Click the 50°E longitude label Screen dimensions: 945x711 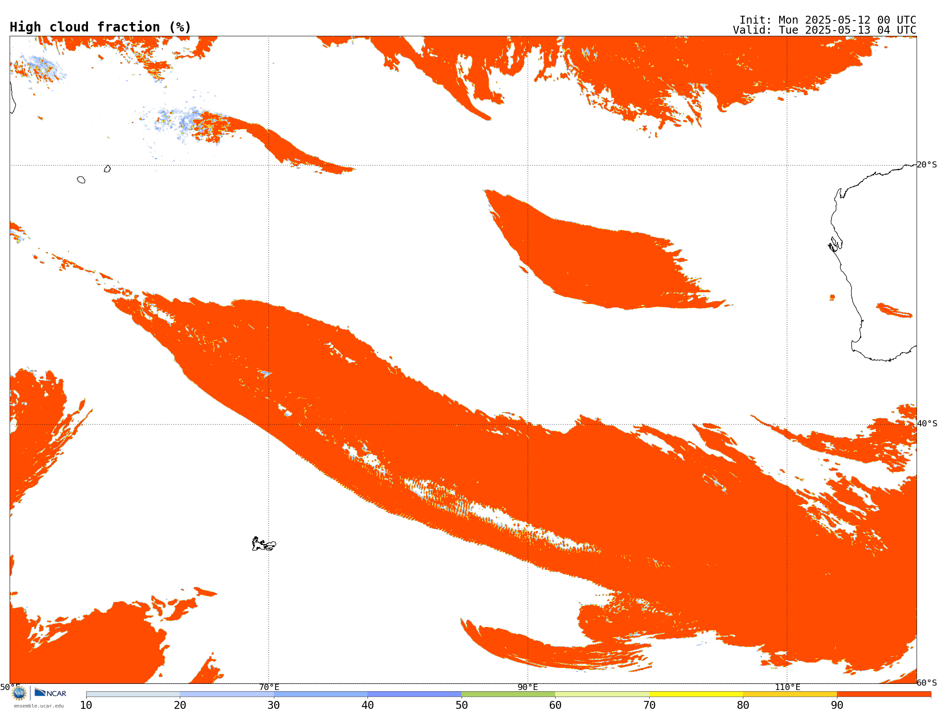pos(10,687)
